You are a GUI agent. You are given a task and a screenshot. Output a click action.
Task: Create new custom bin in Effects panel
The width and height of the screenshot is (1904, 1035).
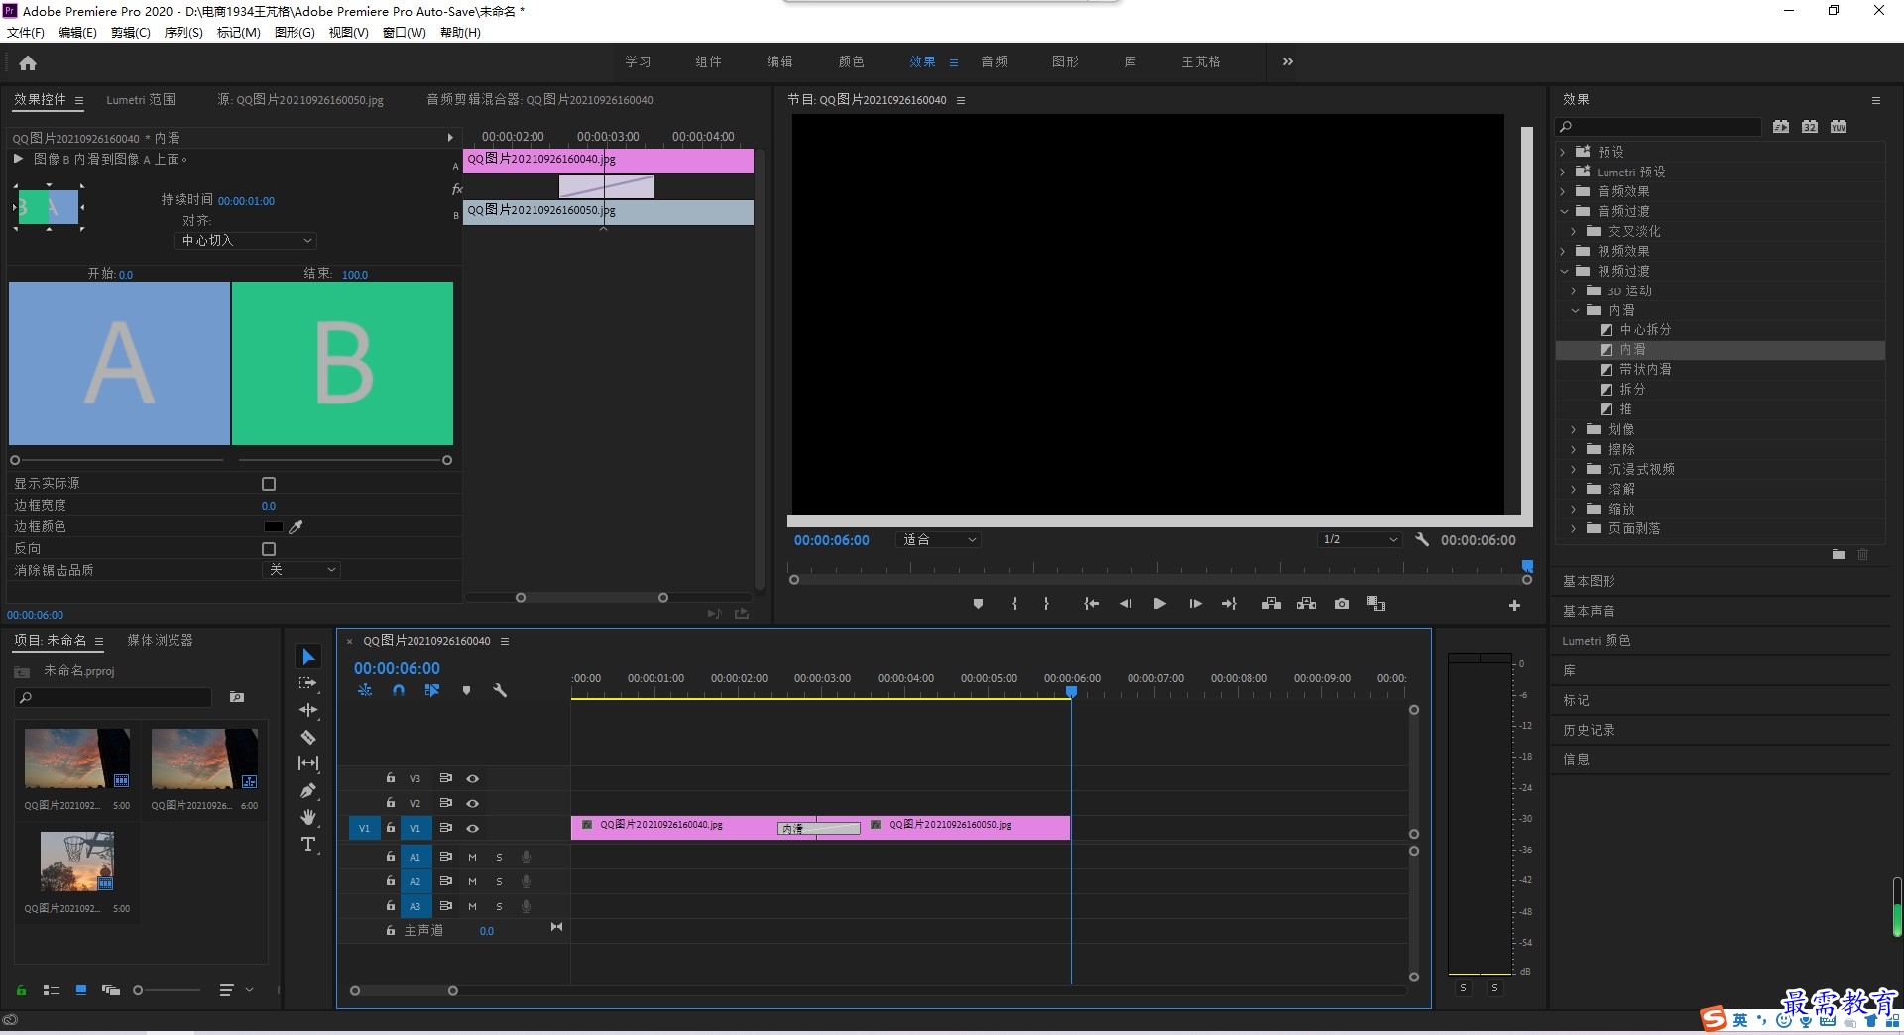pos(1839,555)
